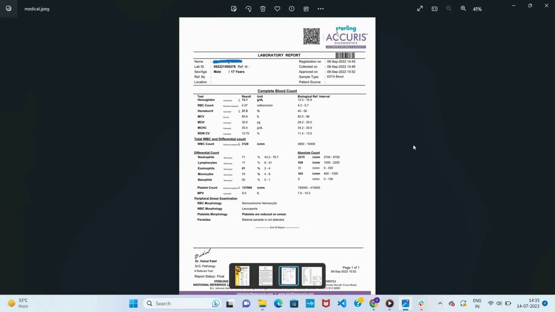This screenshot has width=555, height=312.
Task: Open the Windows Start menu
Action: [x=133, y=303]
